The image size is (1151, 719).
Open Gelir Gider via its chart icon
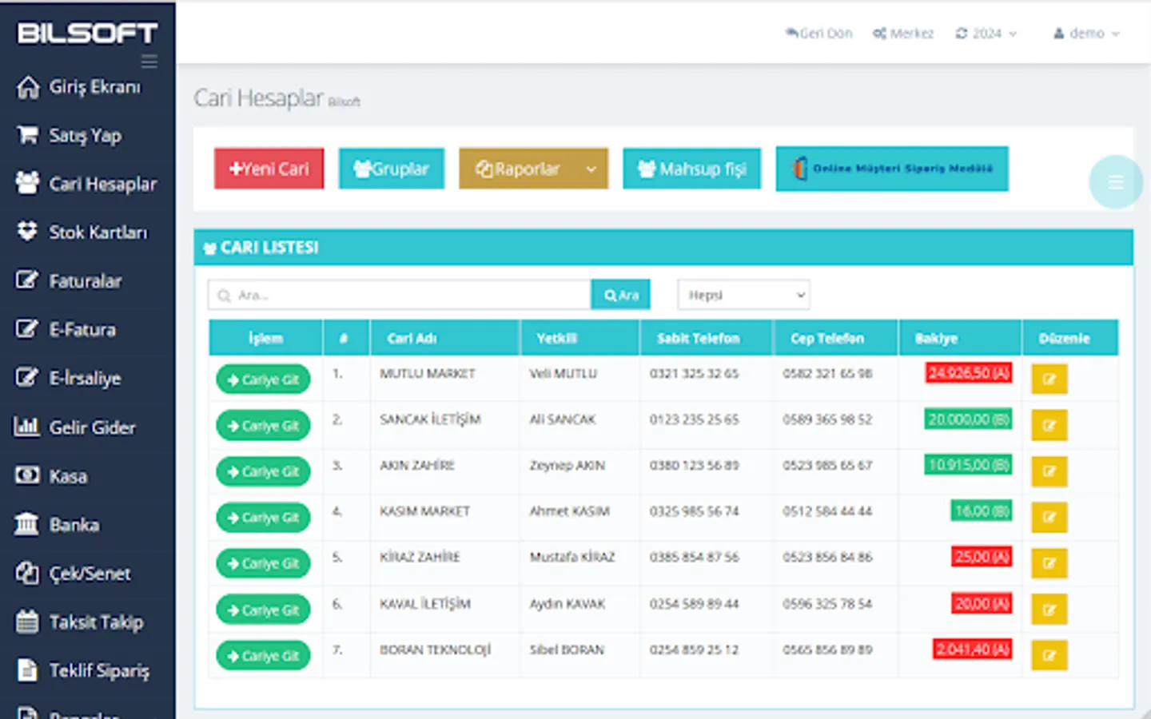(27, 428)
